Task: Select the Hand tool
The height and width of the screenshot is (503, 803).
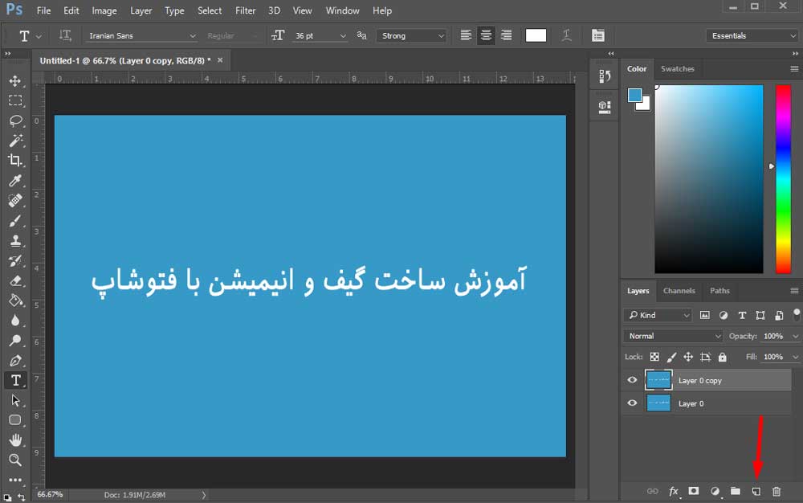Action: pos(15,440)
